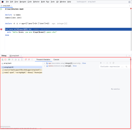Expand the age variable node
Image resolution: width=132 pixels, height=130 pixels.
click(45, 63)
